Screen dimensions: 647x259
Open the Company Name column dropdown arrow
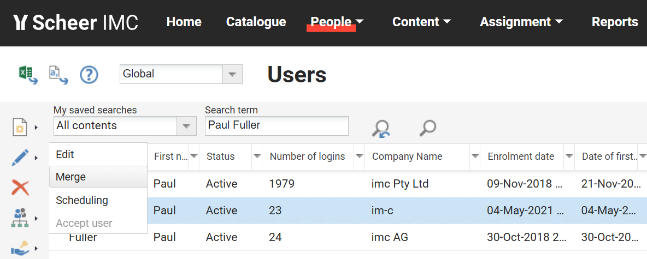tap(475, 156)
